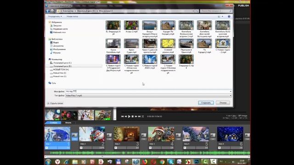Select Локальный диск (C:) in sidebar
Image resolution: width=294 pixels, height=165 pixels.
pyautogui.click(x=62, y=63)
